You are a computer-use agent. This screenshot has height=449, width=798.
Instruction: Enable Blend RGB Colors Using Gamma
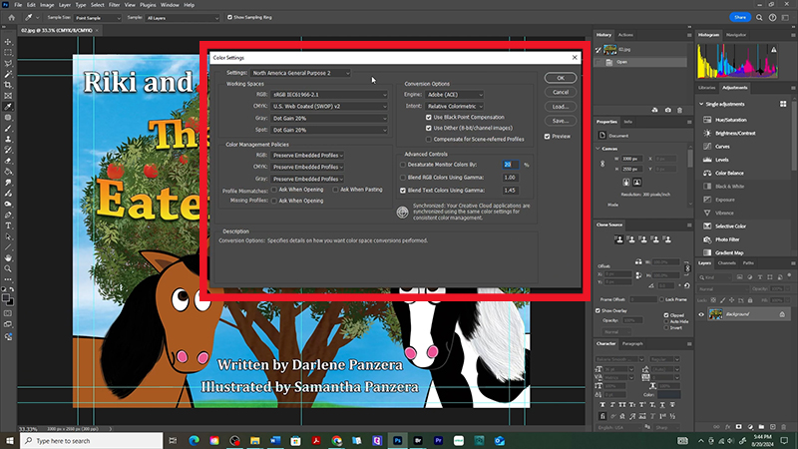point(403,178)
